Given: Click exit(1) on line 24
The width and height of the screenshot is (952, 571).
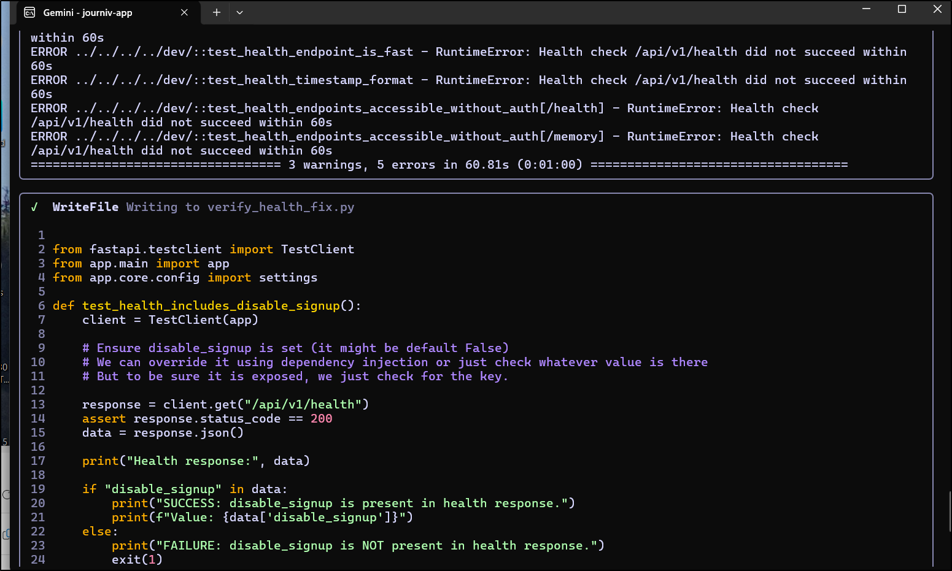Looking at the screenshot, I should pyautogui.click(x=137, y=560).
